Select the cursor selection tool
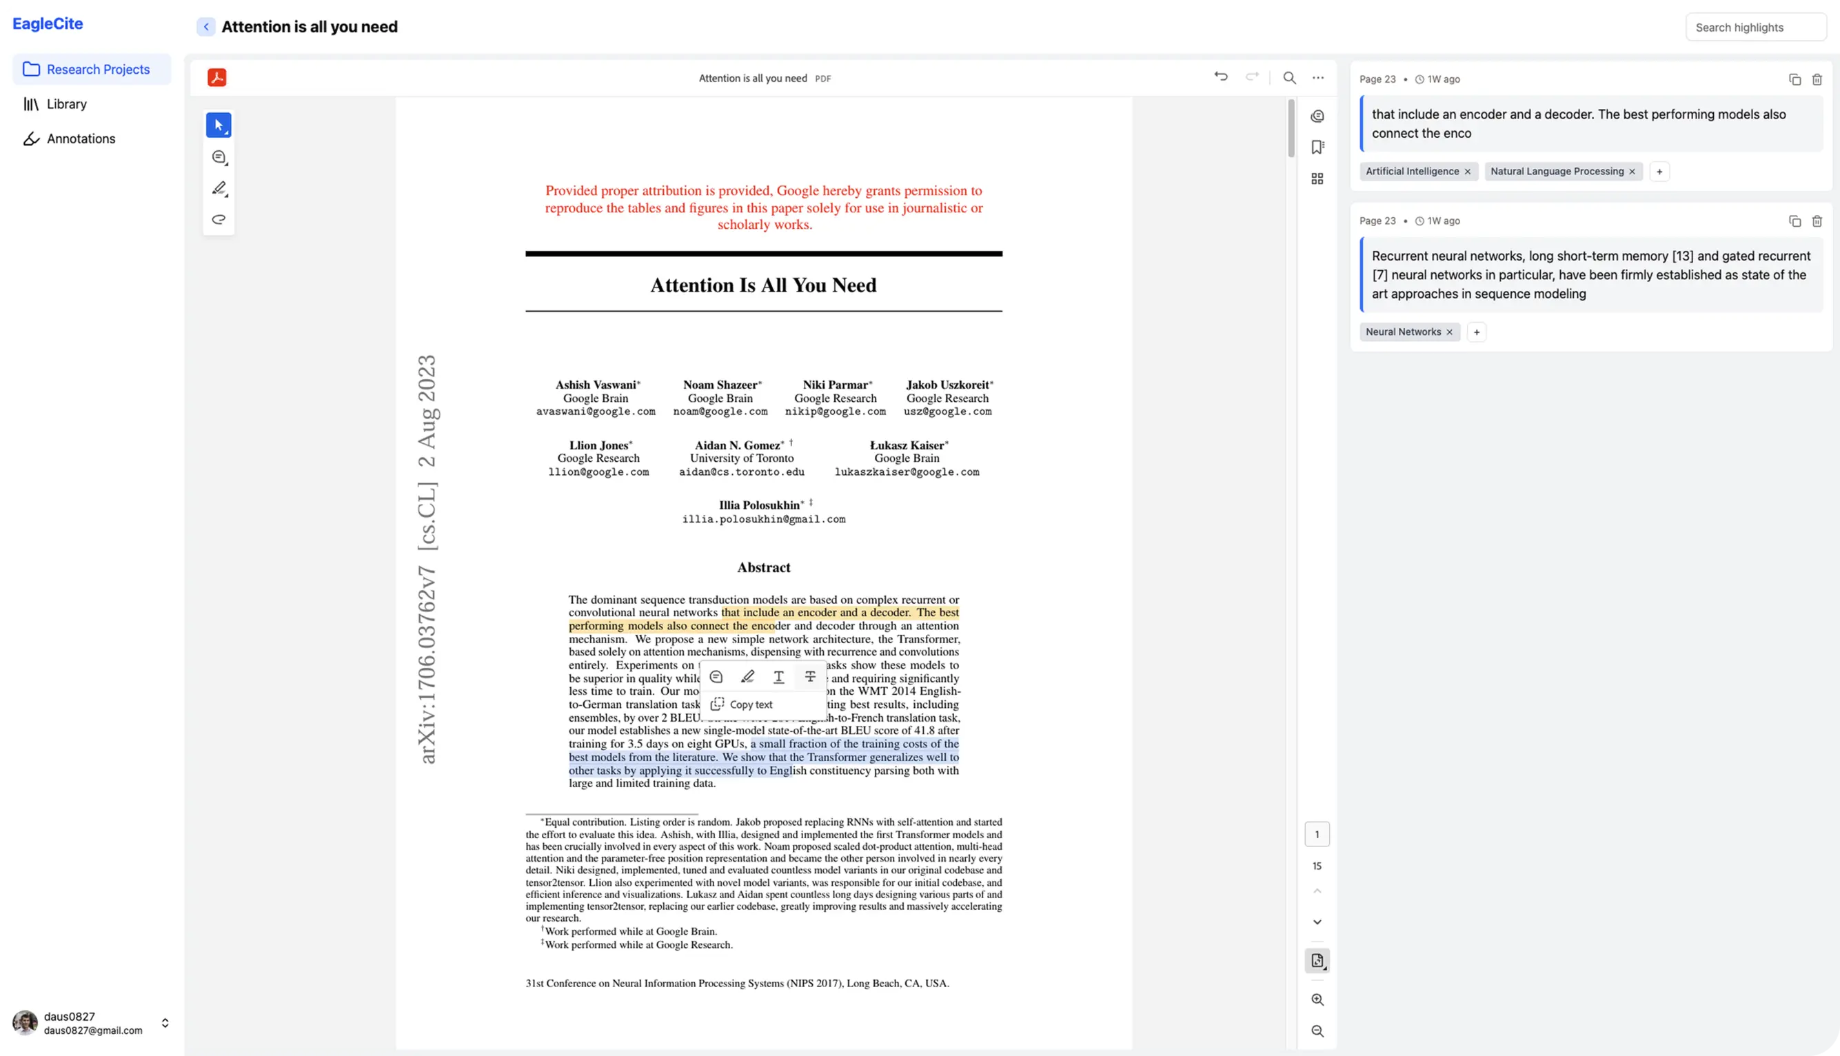Screen dimensions: 1840x1056 pyautogui.click(x=219, y=125)
